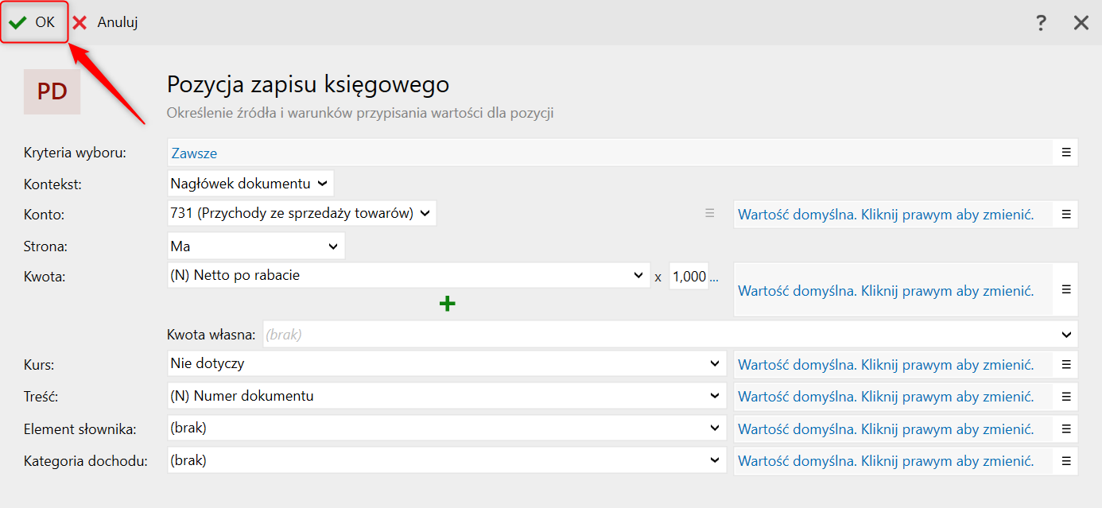Open hamburger menu for Kategoria dochodu row
The image size is (1102, 508).
tap(1066, 461)
